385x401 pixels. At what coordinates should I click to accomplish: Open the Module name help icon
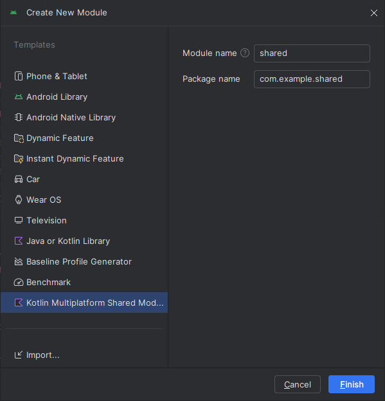[245, 53]
